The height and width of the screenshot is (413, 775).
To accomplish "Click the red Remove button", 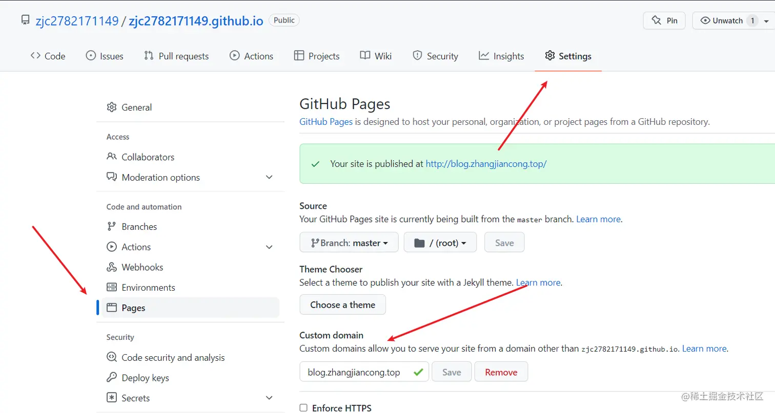I will pyautogui.click(x=501, y=372).
